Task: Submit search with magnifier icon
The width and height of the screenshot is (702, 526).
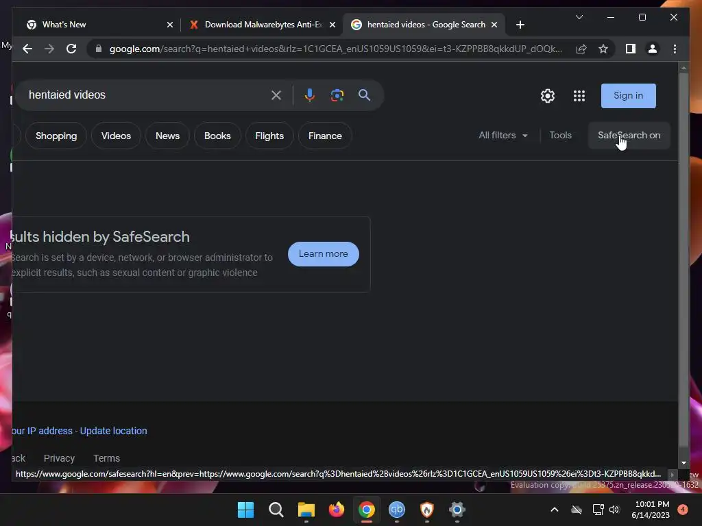Action: click(x=365, y=95)
